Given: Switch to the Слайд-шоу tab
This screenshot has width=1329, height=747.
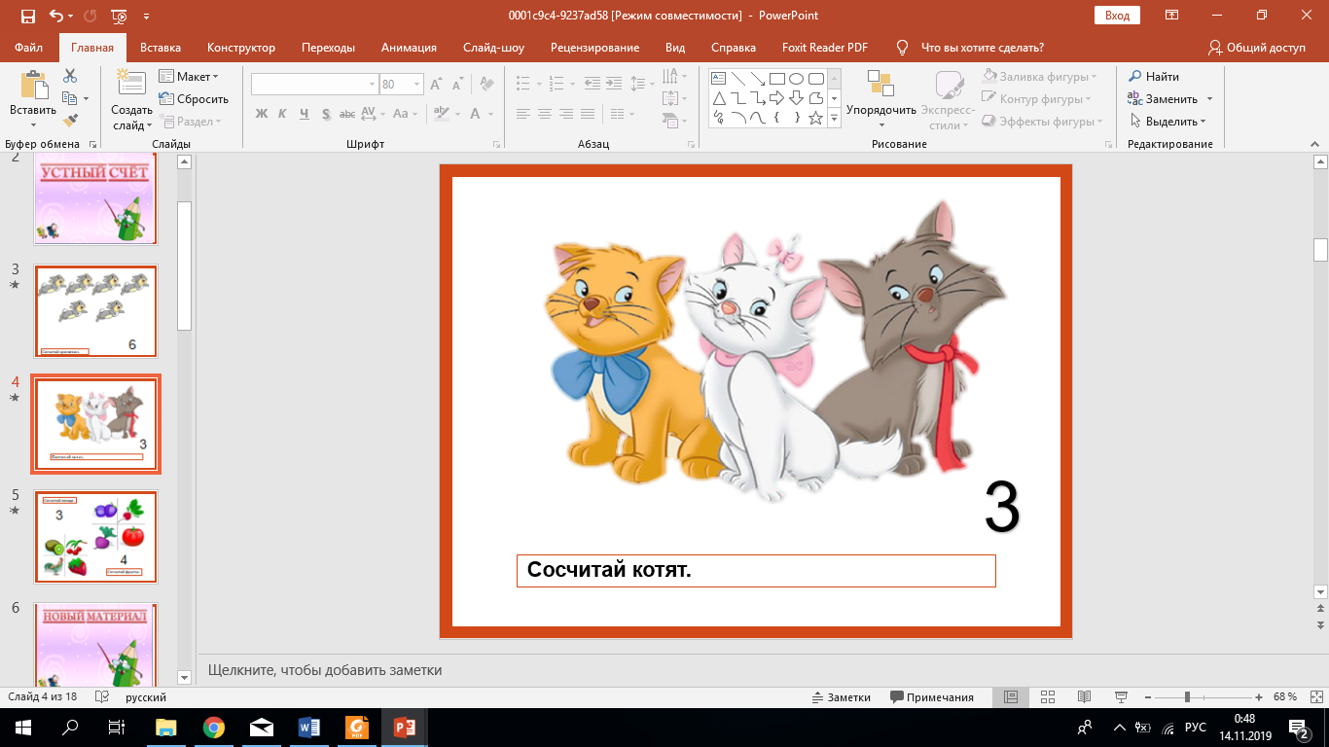Looking at the screenshot, I should tap(493, 48).
